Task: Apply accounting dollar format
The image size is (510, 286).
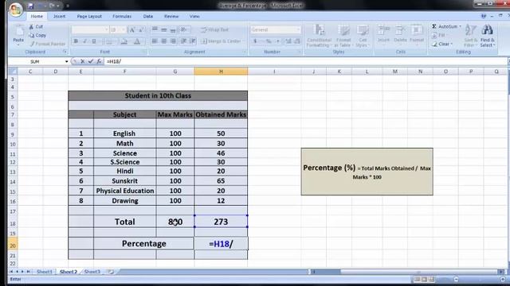Action: pyautogui.click(x=255, y=41)
